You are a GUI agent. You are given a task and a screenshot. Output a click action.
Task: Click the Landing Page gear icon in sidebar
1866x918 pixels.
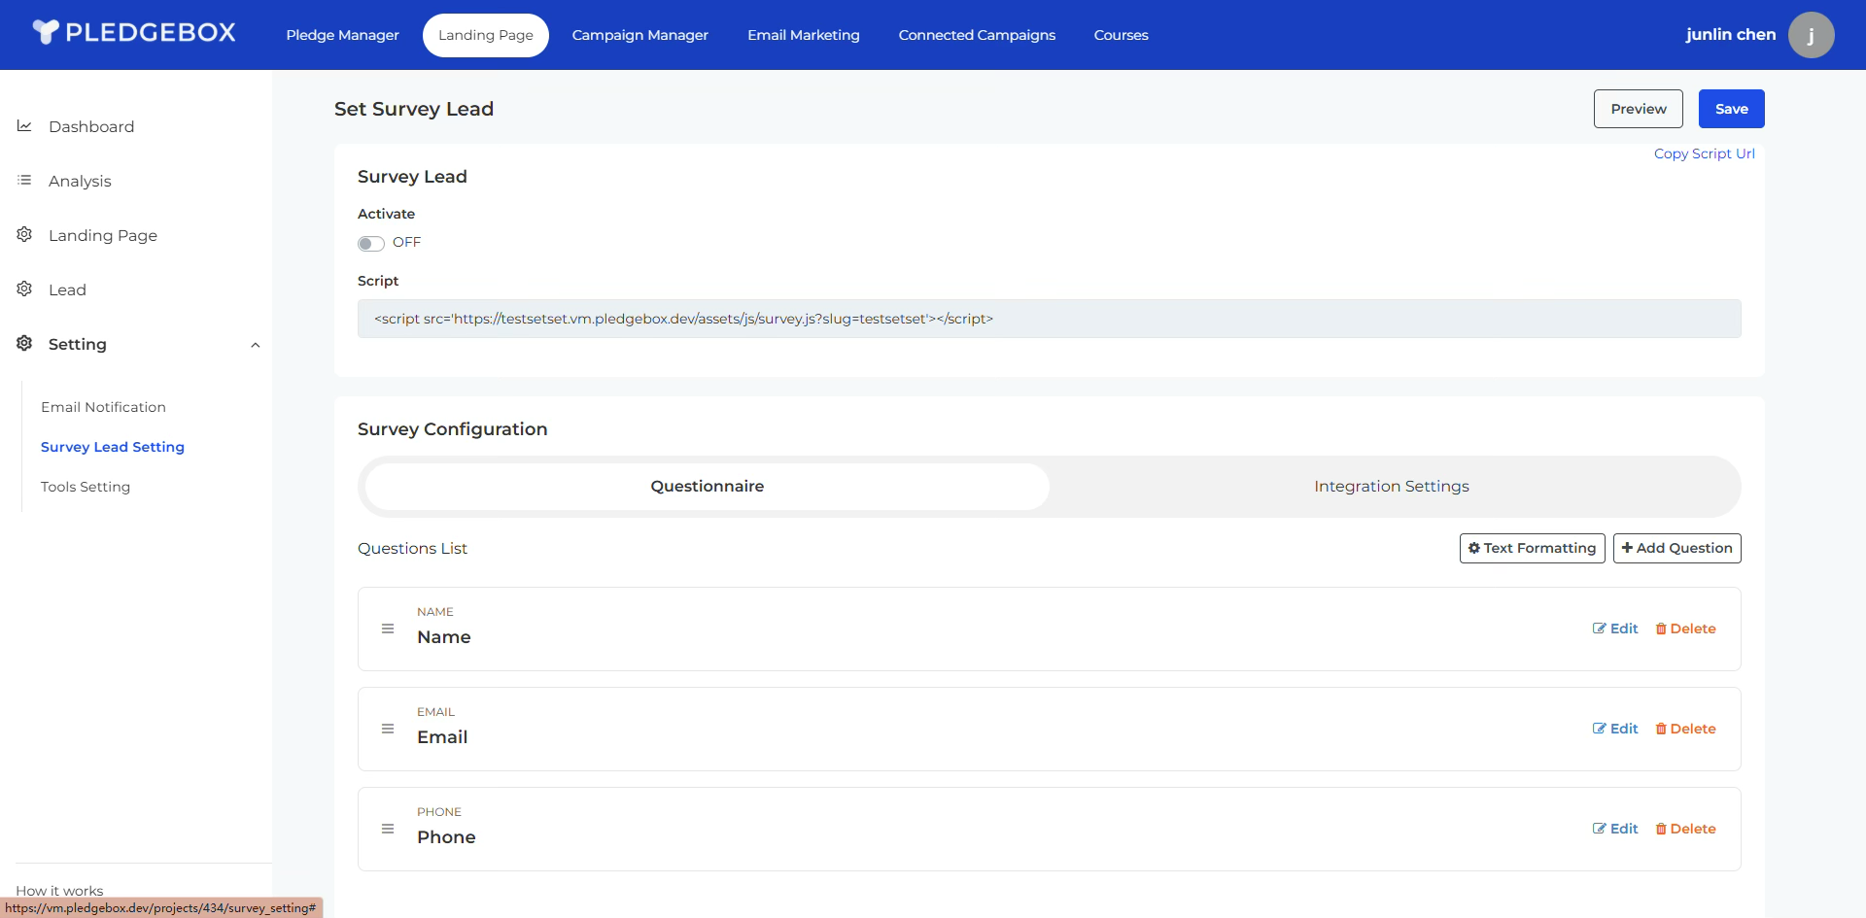[x=24, y=235]
